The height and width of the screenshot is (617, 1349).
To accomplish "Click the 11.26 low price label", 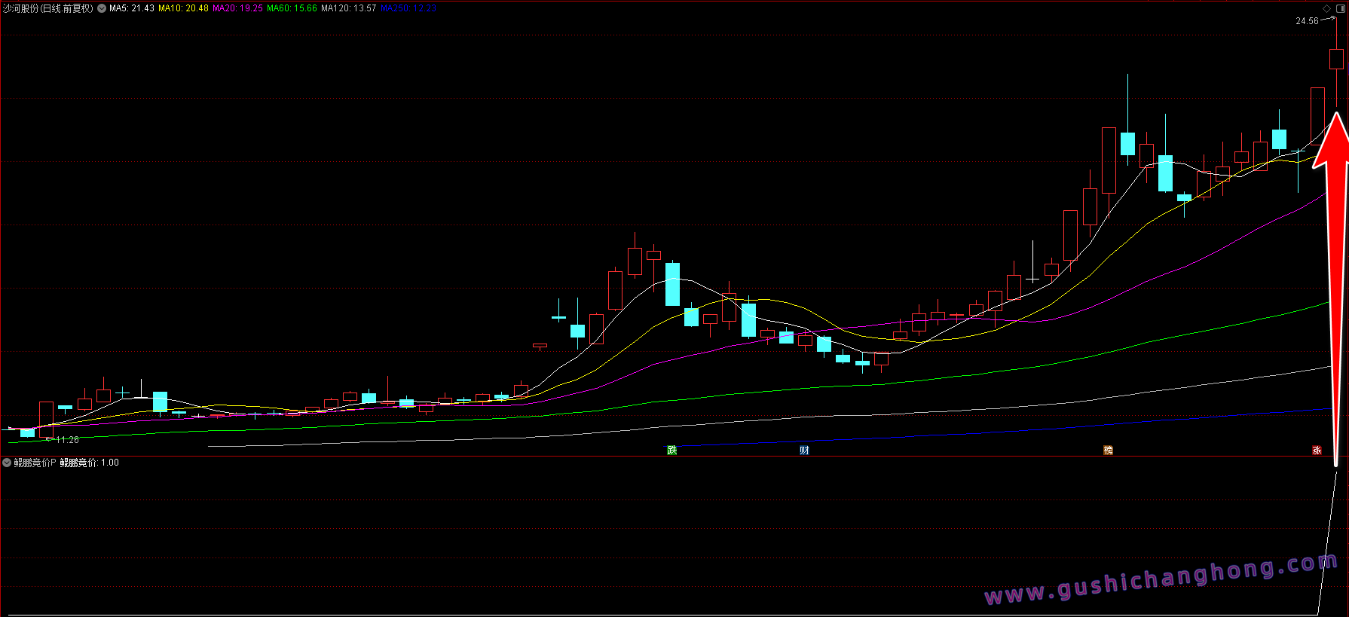I will [67, 439].
